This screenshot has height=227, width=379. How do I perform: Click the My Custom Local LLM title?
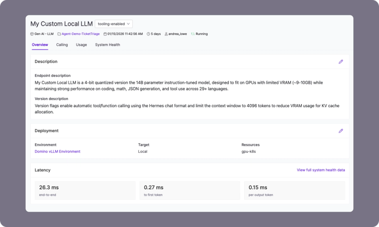coord(62,24)
